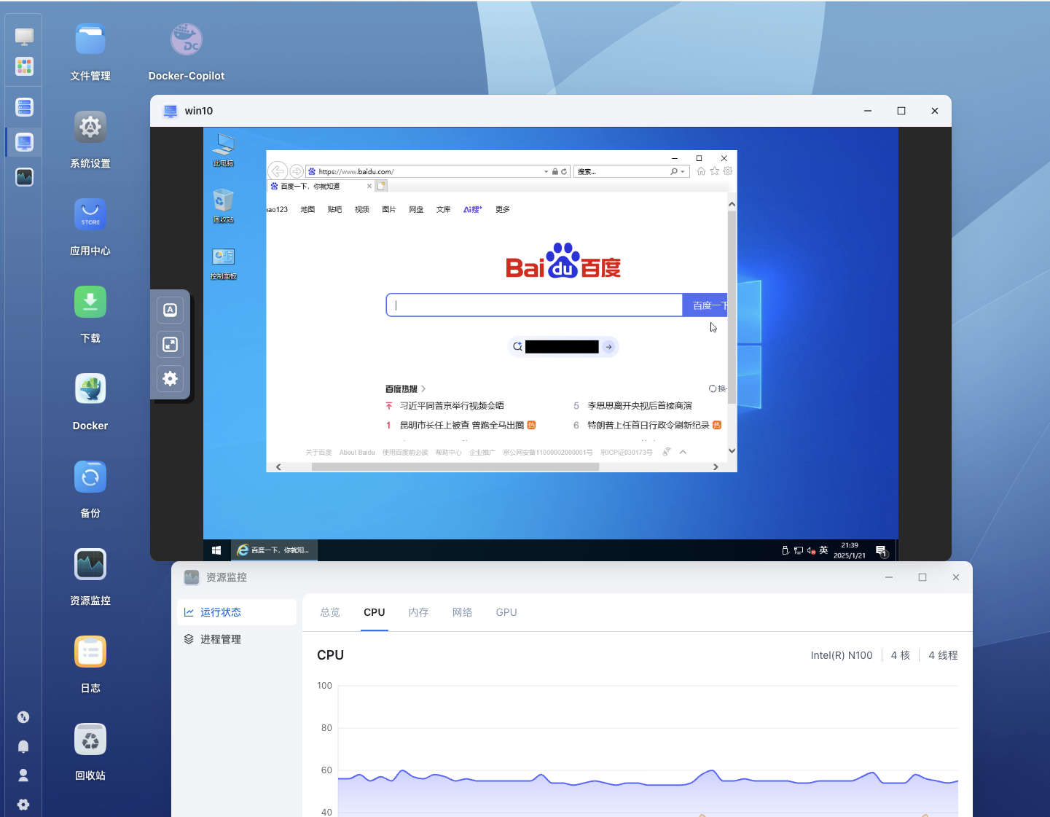The width and height of the screenshot is (1050, 817).
Task: Open 系统设置 system settings desktop icon
Action: (90, 127)
